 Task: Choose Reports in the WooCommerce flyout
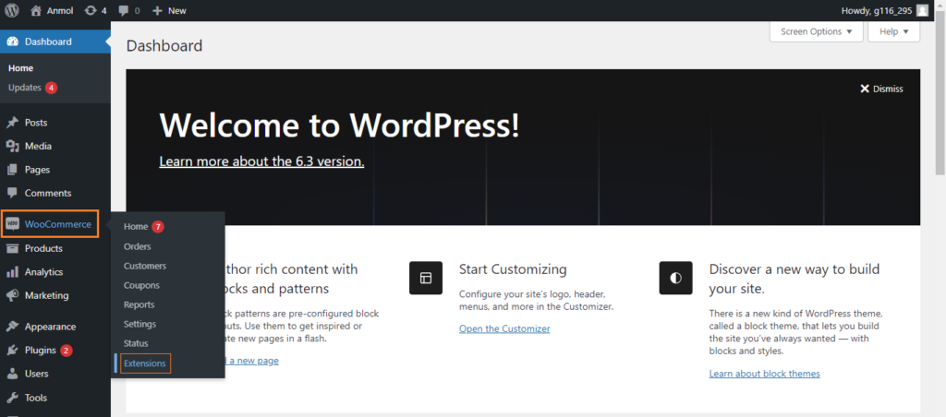pyautogui.click(x=139, y=304)
